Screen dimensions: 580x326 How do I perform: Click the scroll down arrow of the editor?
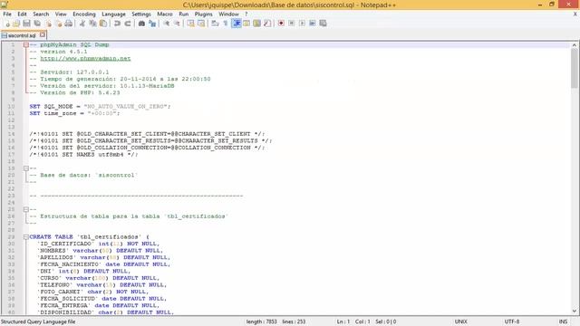click(574, 312)
